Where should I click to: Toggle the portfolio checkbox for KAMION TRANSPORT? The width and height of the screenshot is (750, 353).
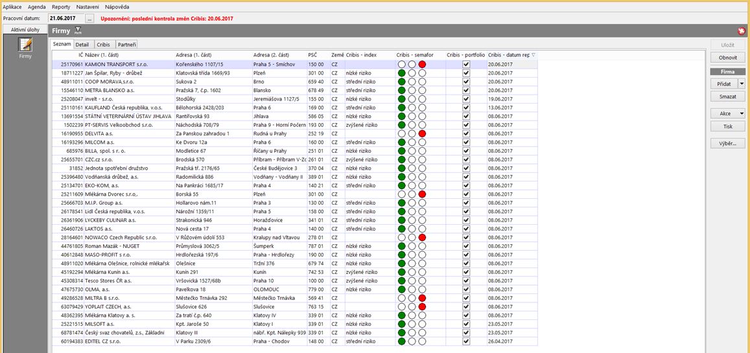click(x=466, y=65)
